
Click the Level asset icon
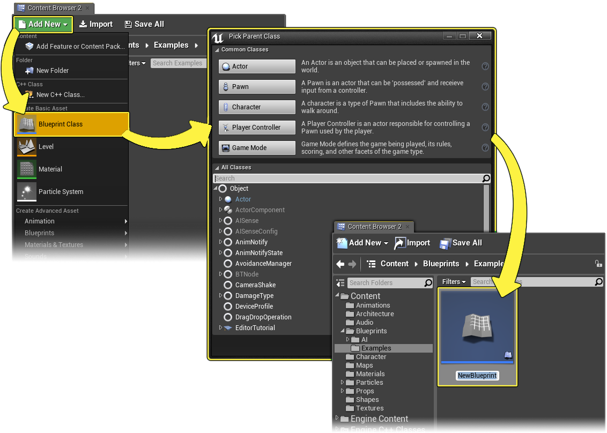(x=27, y=147)
